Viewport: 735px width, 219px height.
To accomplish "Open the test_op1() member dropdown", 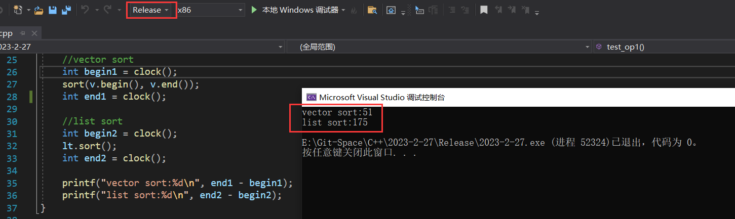I will tap(664, 47).
